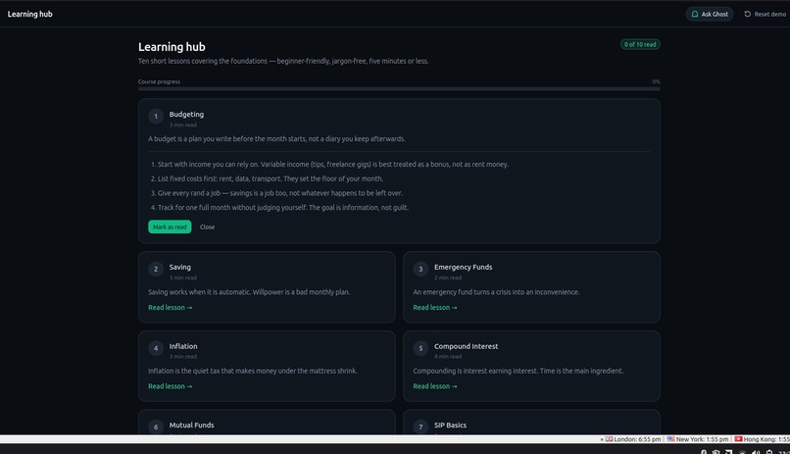Click the Reset demo button
This screenshot has height=454, width=790.
765,14
